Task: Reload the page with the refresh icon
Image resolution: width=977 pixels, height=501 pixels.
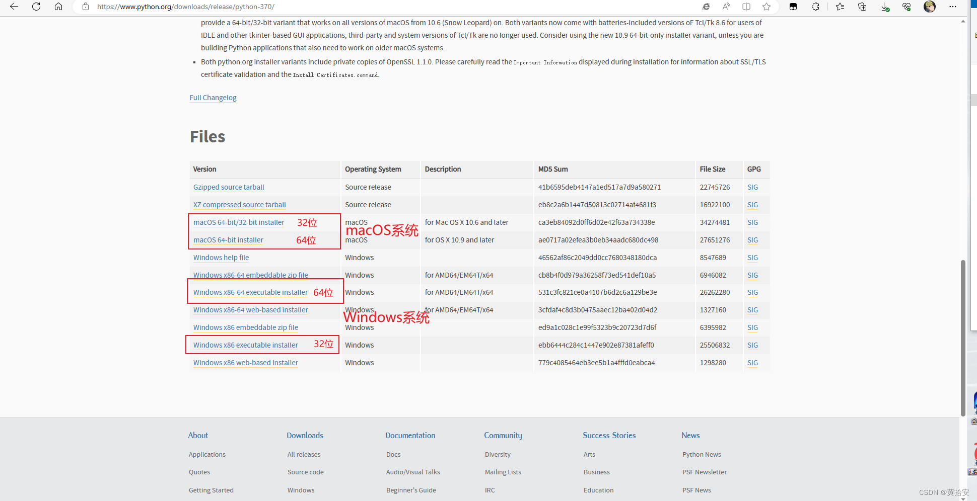Action: (36, 7)
